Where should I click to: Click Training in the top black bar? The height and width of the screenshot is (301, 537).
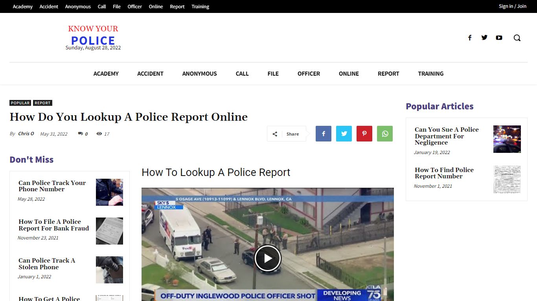(200, 7)
